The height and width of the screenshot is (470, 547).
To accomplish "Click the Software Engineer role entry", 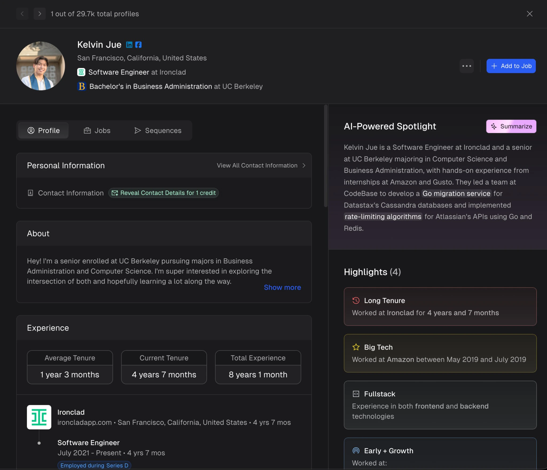I will point(88,442).
